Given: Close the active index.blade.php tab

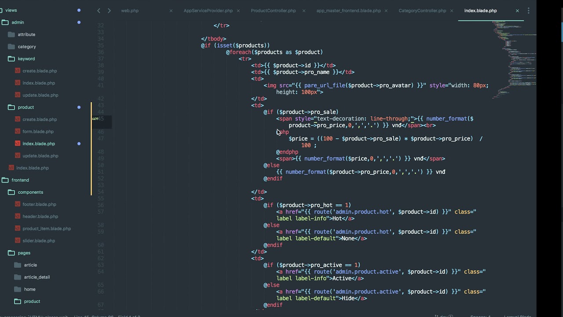Looking at the screenshot, I should [x=517, y=11].
